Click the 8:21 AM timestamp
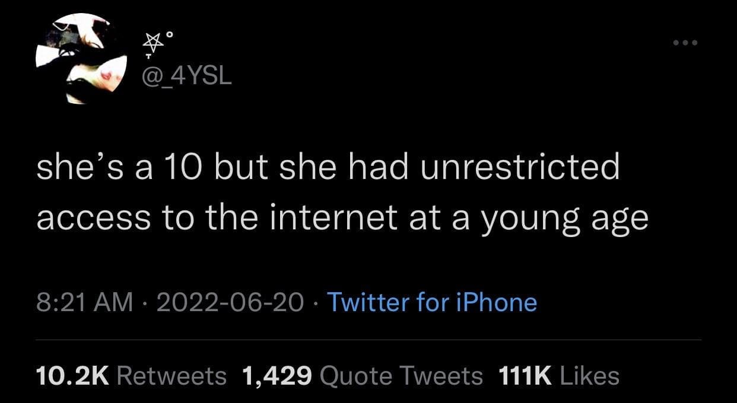This screenshot has height=403, width=737. pos(84,302)
